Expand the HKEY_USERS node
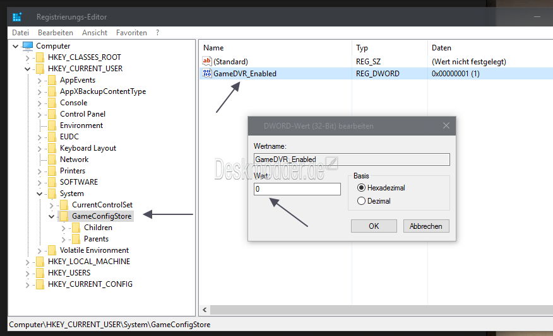Image resolution: width=553 pixels, height=336 pixels. pos(28,274)
